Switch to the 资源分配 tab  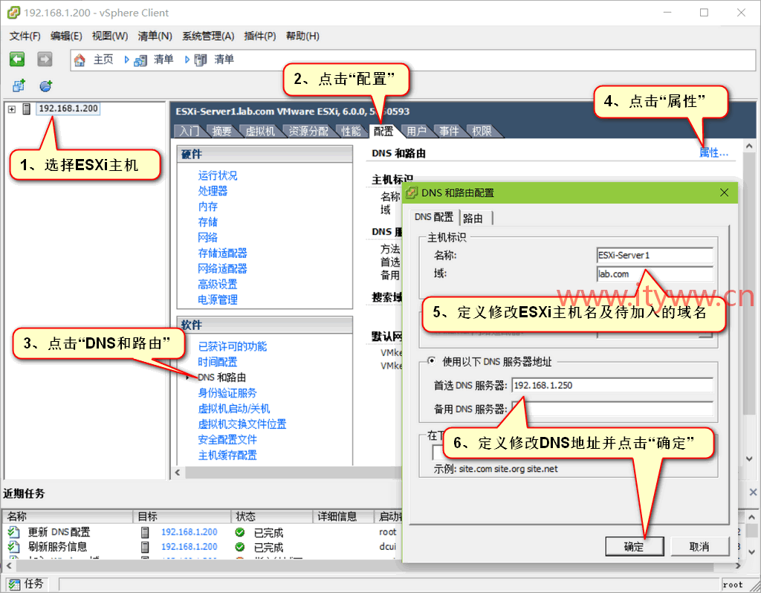[308, 131]
